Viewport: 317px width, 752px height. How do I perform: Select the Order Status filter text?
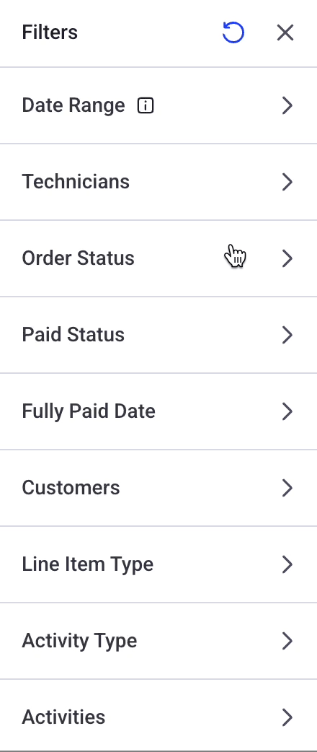[78, 258]
